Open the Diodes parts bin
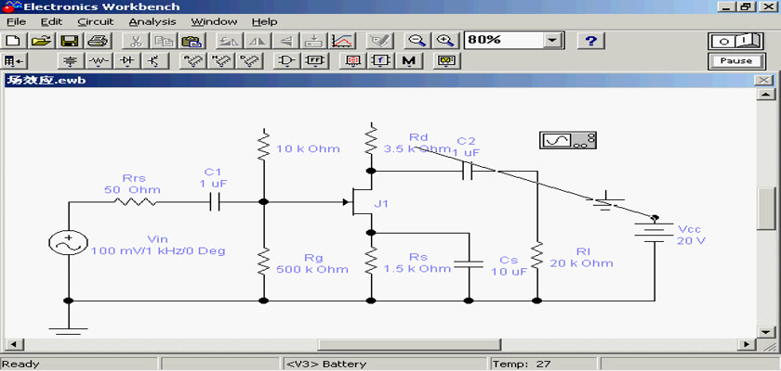The height and width of the screenshot is (371, 781). click(127, 61)
